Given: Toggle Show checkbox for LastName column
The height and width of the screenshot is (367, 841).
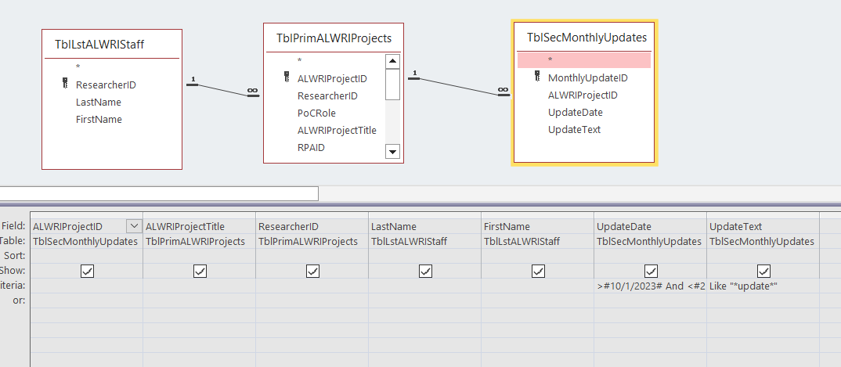Looking at the screenshot, I should (x=425, y=271).
